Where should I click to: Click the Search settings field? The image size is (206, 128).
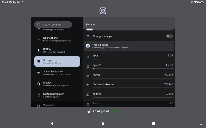(x=53, y=24)
